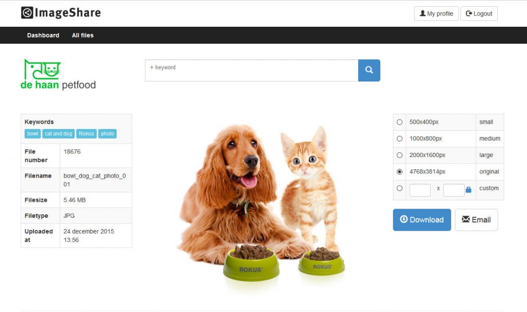Click the de haan petfood logo
This screenshot has height=312, width=527.
pyautogui.click(x=58, y=75)
